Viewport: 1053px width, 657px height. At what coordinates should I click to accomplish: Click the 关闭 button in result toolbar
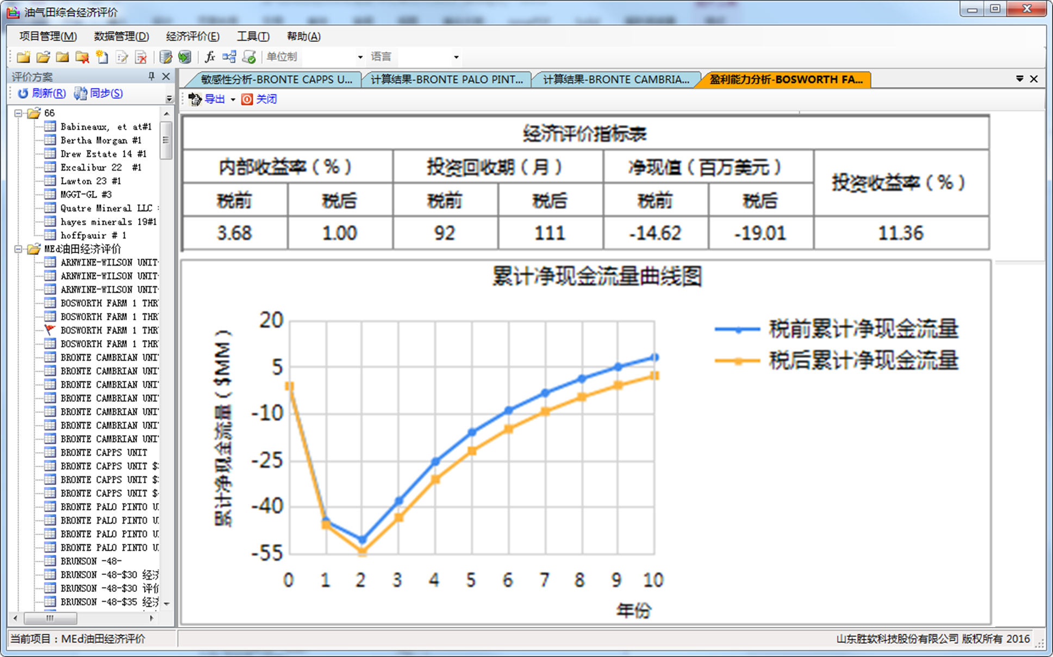tap(259, 99)
